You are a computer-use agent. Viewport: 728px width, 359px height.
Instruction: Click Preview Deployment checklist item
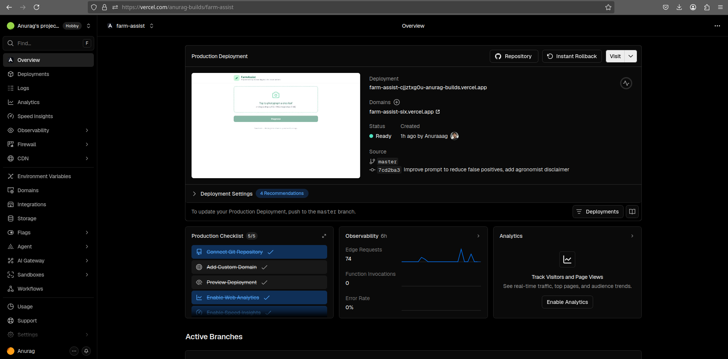(x=259, y=282)
